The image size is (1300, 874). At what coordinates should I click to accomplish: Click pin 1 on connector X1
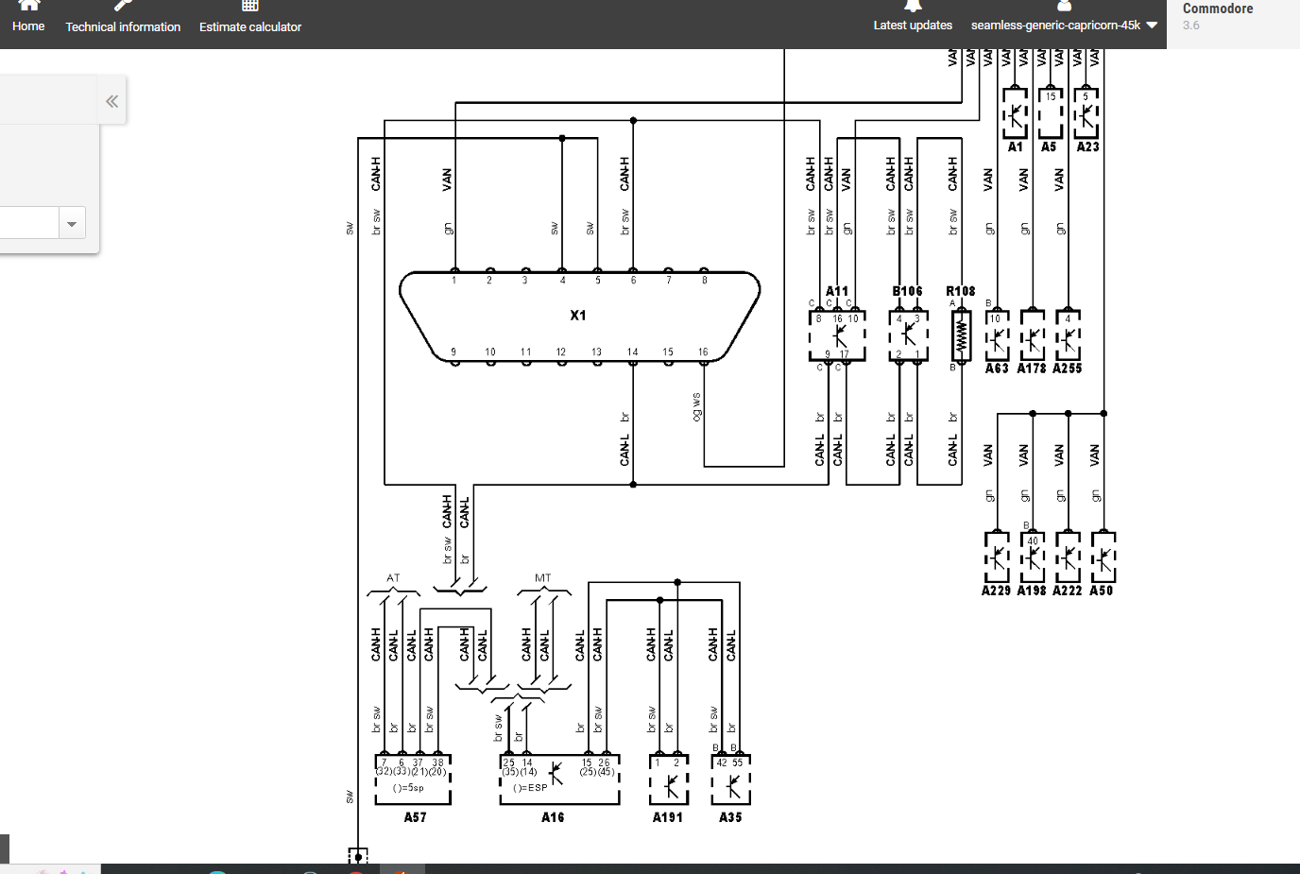454,281
